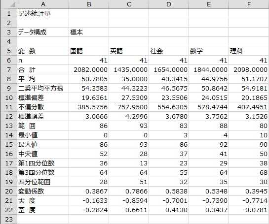269x224 pixels.
Task: Click cell B3 containing 標本
Action: coord(89,32)
